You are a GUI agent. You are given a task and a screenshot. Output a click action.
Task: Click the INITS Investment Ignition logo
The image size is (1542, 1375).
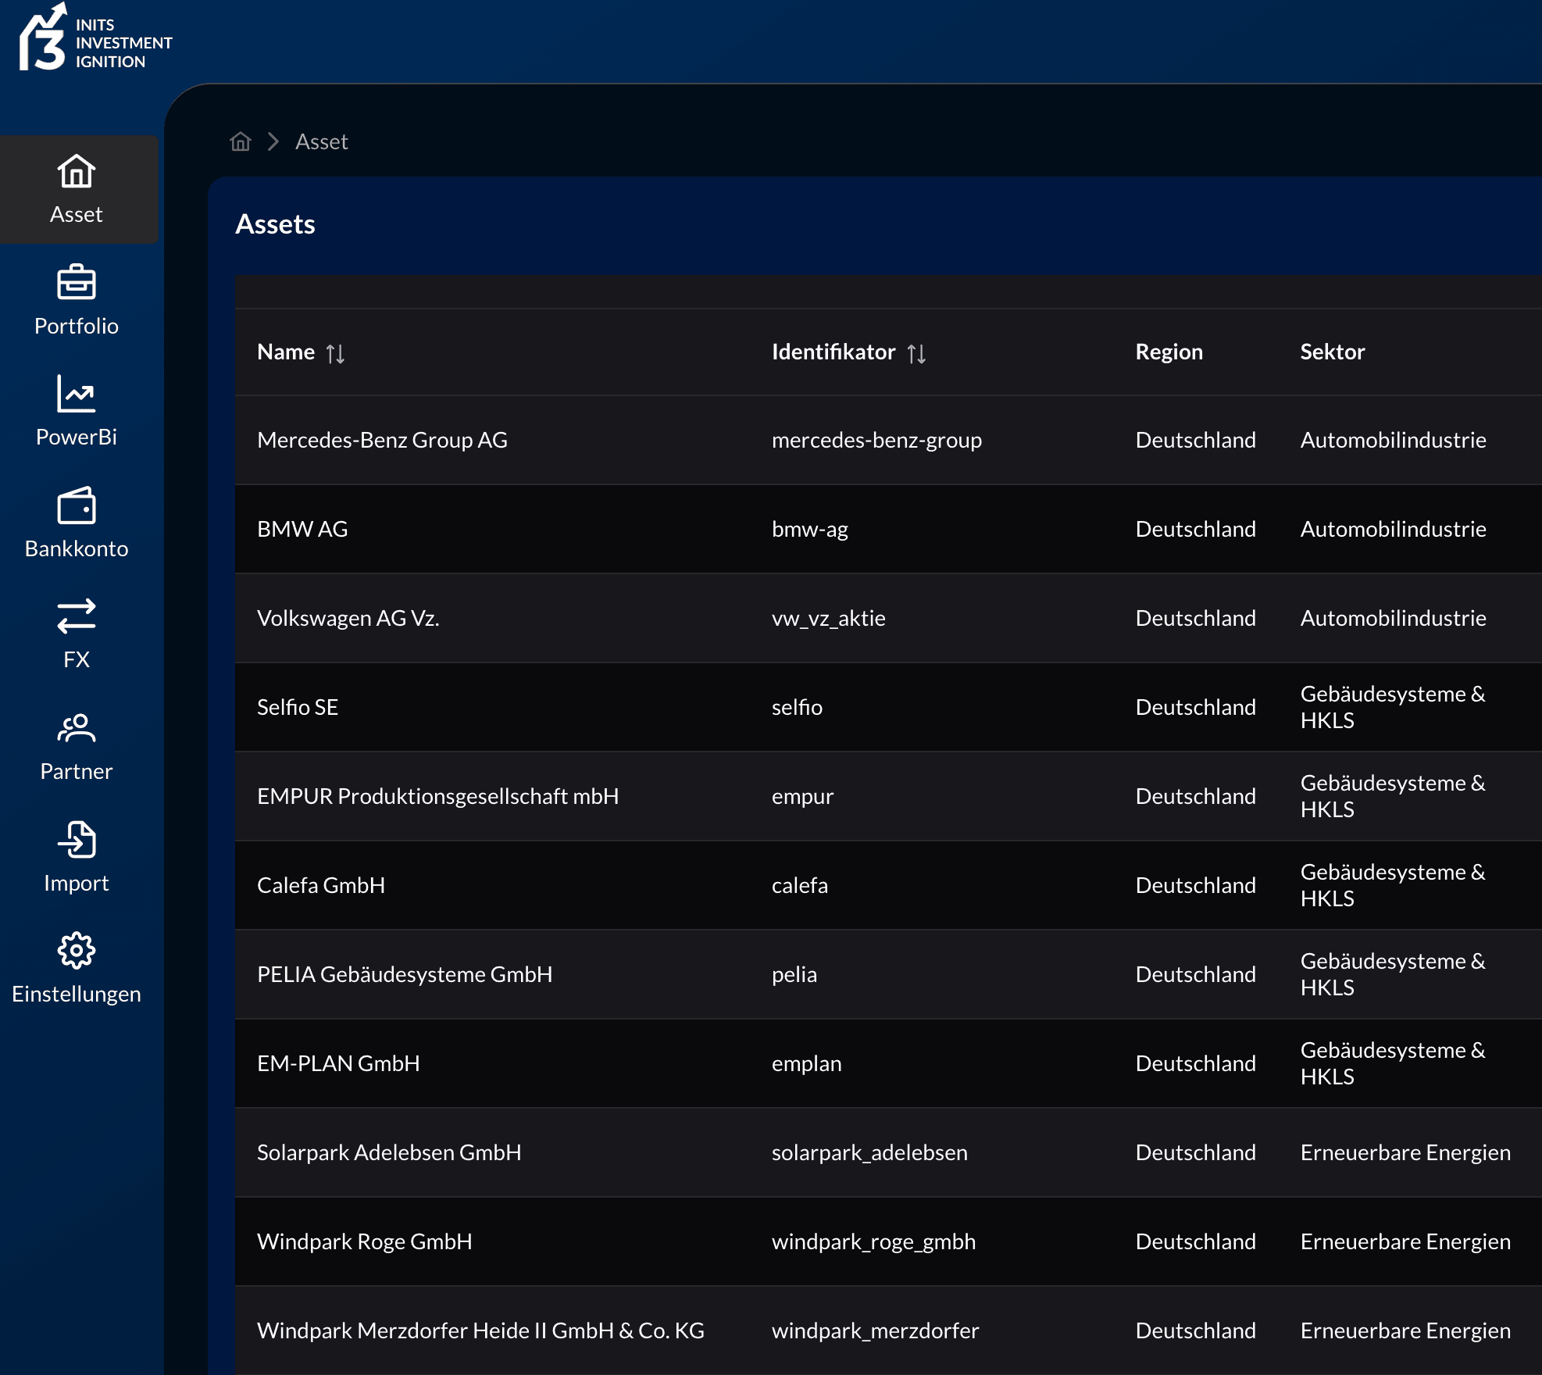[95, 41]
